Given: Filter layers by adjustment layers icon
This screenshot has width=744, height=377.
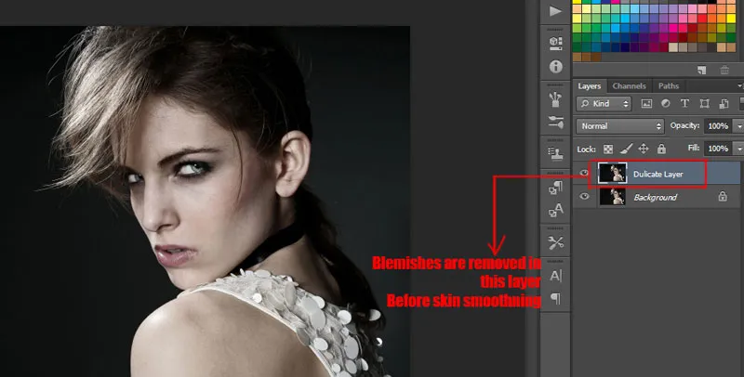Looking at the screenshot, I should [666, 103].
